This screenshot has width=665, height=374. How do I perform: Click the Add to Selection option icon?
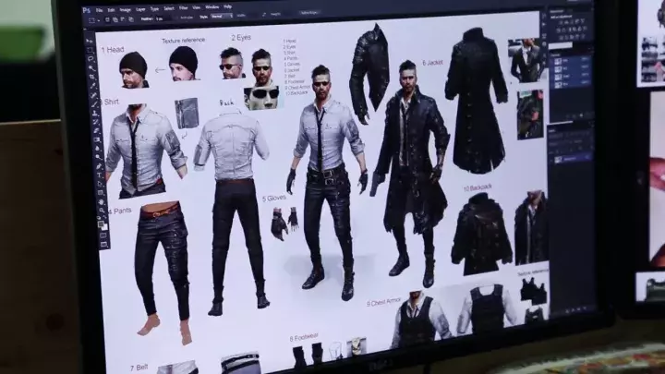(x=115, y=19)
